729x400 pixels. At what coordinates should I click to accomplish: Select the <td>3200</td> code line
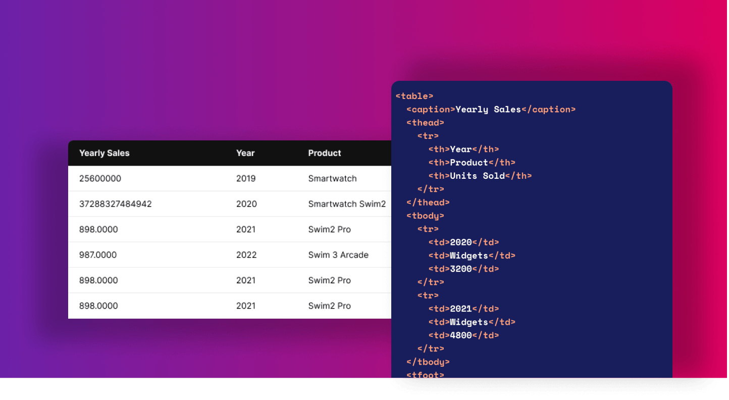(463, 269)
